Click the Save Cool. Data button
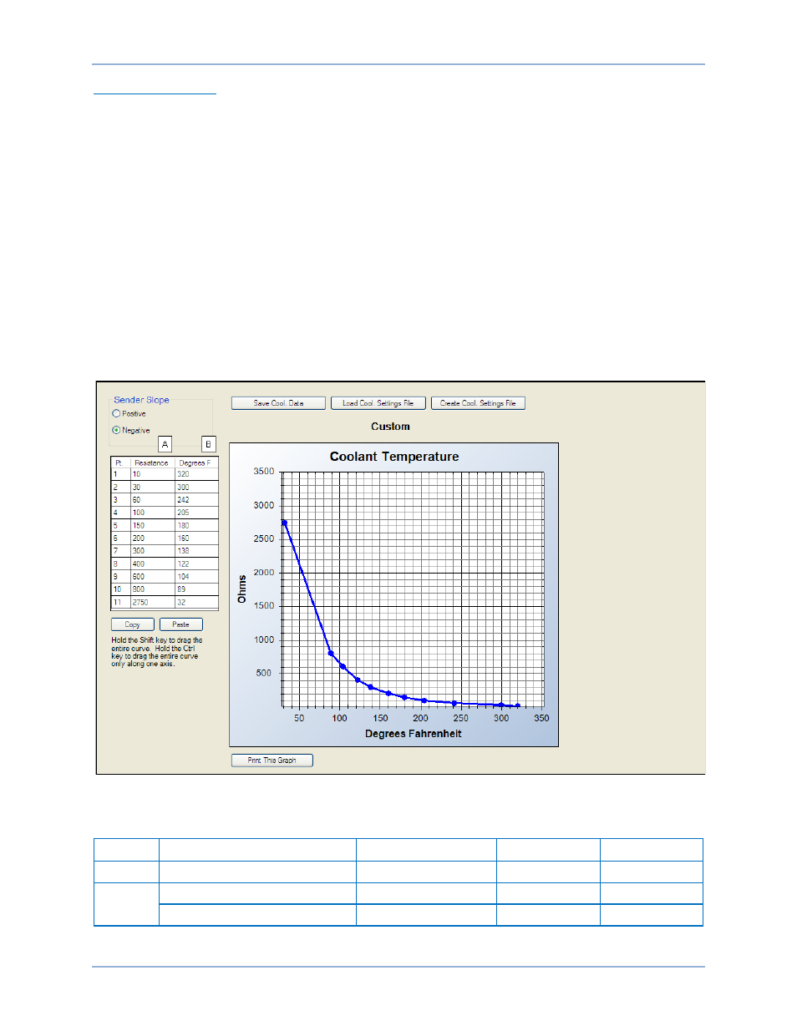 point(278,403)
